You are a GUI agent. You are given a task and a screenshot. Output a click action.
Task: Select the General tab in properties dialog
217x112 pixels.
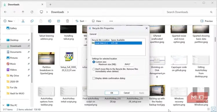click(93, 34)
